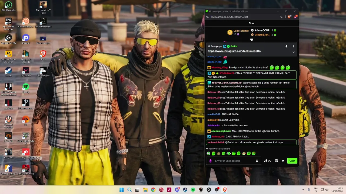
Task: Switch to Spotify in the taskbar
Action: [x=193, y=190]
